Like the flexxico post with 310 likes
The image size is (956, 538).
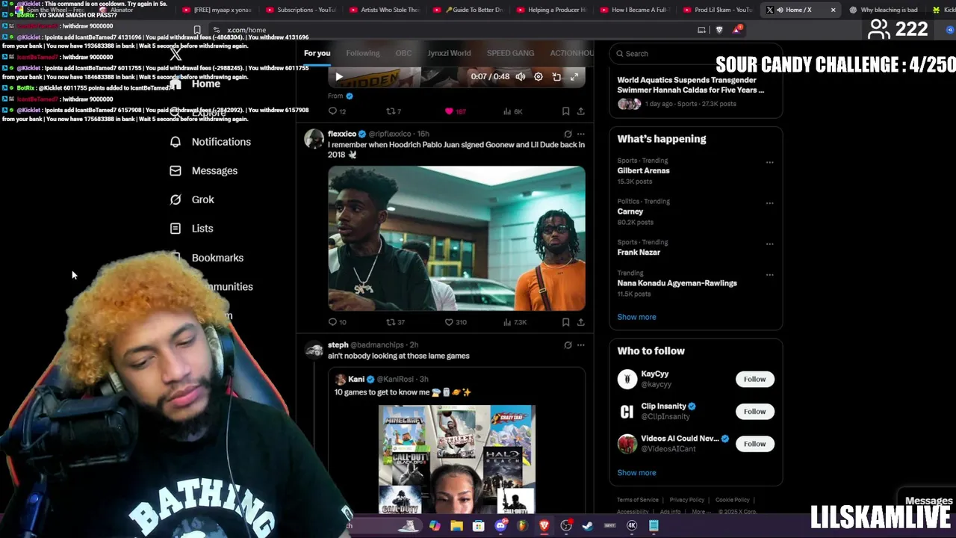point(456,322)
